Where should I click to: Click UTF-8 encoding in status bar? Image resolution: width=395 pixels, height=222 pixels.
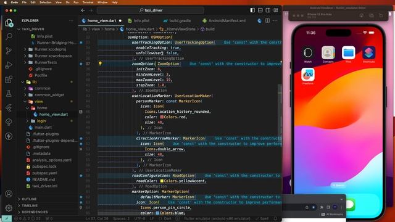click(x=140, y=219)
